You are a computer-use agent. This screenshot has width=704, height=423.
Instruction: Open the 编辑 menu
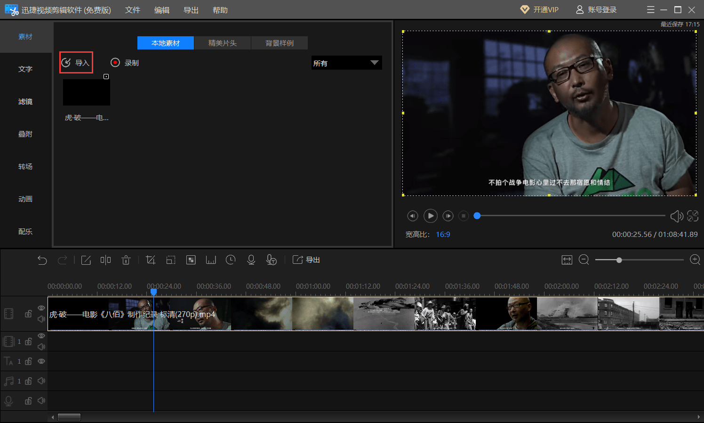click(x=162, y=10)
